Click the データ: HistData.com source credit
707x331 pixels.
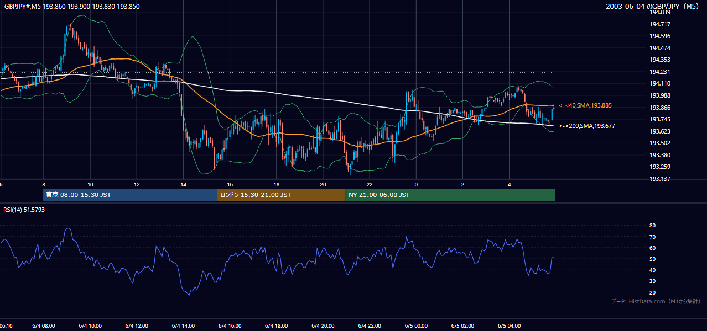coord(656,301)
